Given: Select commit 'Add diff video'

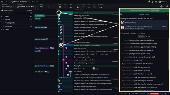Looking at the screenshot, I should (78, 72).
